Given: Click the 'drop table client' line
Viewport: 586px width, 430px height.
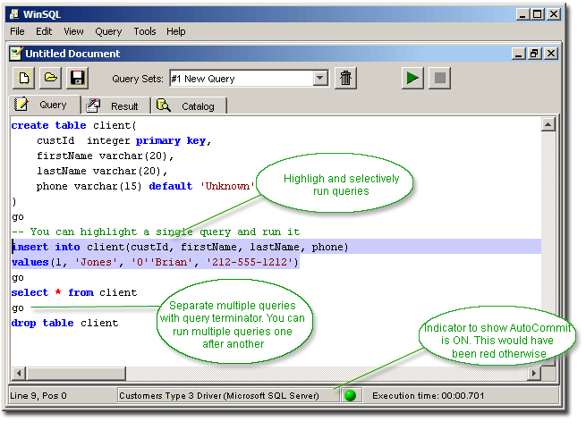Looking at the screenshot, I should (x=64, y=323).
